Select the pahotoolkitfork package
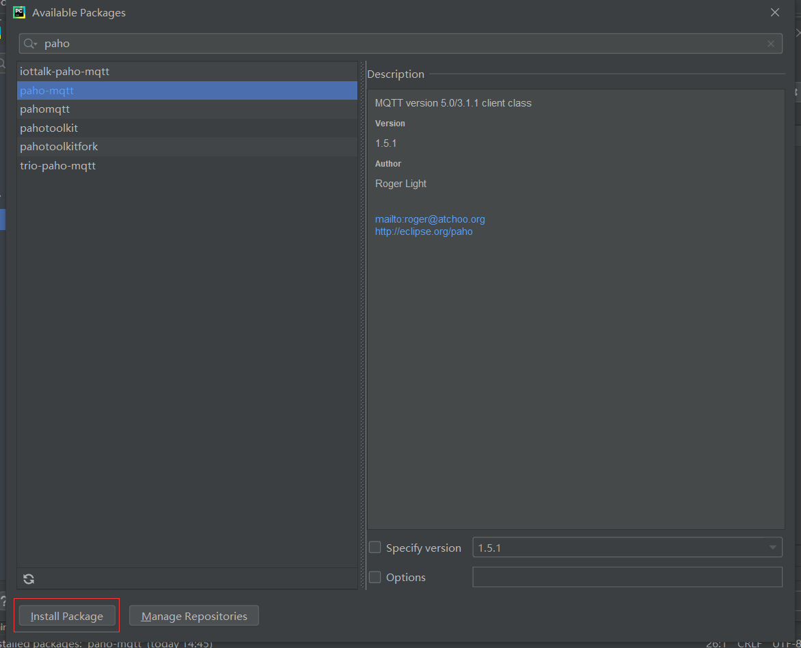The height and width of the screenshot is (648, 801). tap(187, 147)
